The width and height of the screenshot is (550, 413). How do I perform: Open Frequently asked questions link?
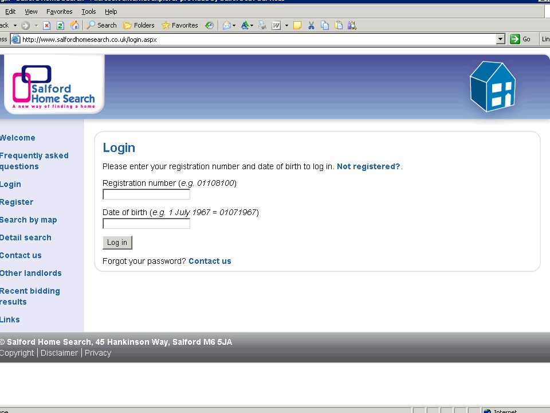click(34, 161)
